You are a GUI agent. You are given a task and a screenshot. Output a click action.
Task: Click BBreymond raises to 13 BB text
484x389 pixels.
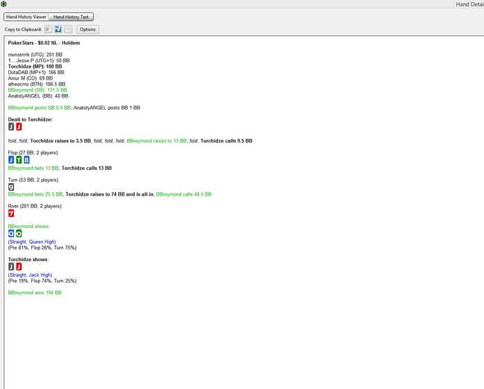(156, 141)
